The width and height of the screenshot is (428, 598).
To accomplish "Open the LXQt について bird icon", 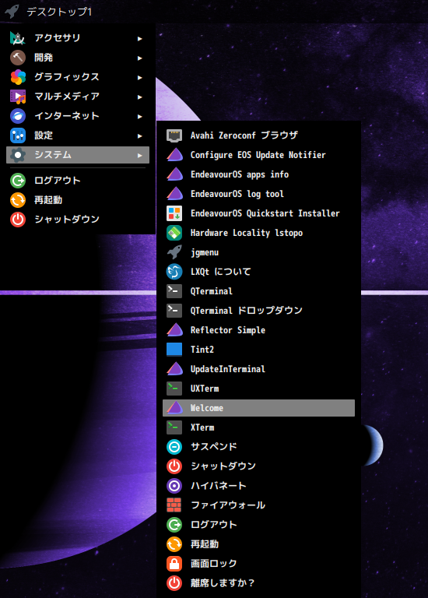I will [x=174, y=272].
